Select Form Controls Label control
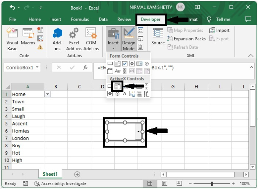Image resolution: width=258 pixels, height=189 pixels. (118, 71)
